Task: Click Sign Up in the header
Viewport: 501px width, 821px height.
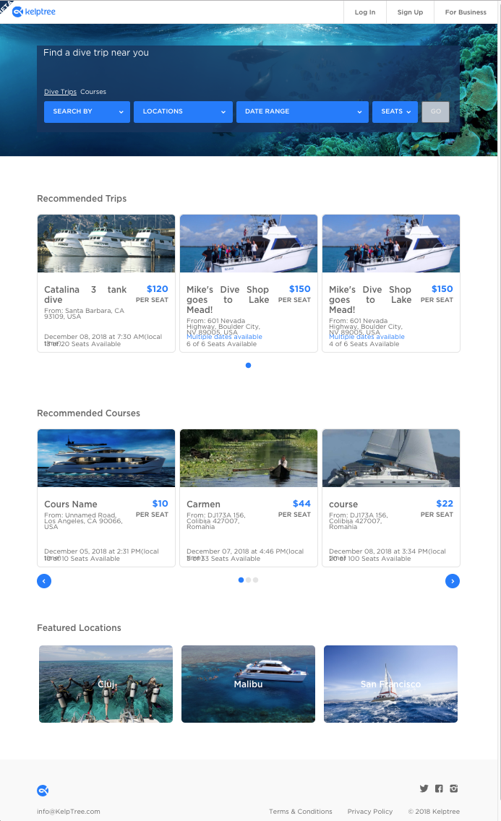Action: (410, 12)
